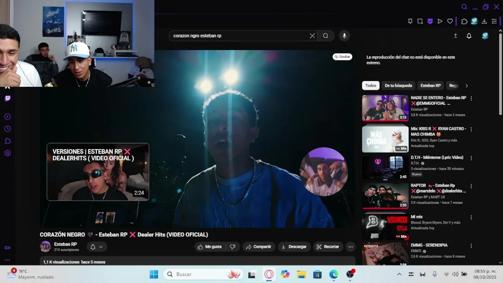This screenshot has width=503, height=283.
Task: Open the Mi mix playlist title
Action: pos(417,217)
